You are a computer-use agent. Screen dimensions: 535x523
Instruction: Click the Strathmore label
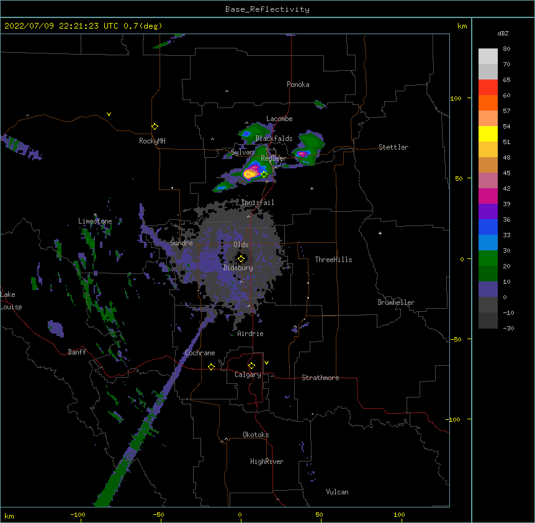coord(320,378)
